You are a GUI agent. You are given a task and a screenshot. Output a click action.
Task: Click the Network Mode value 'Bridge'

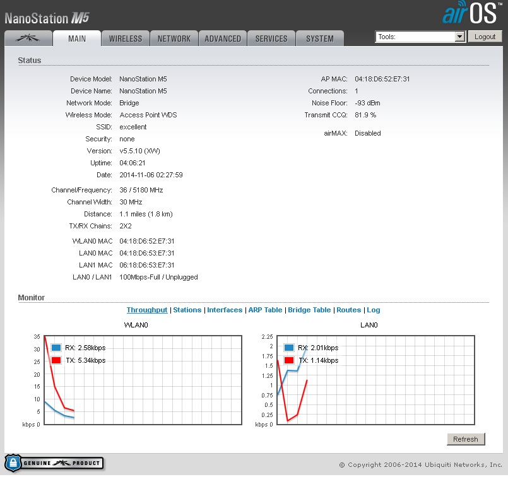129,103
